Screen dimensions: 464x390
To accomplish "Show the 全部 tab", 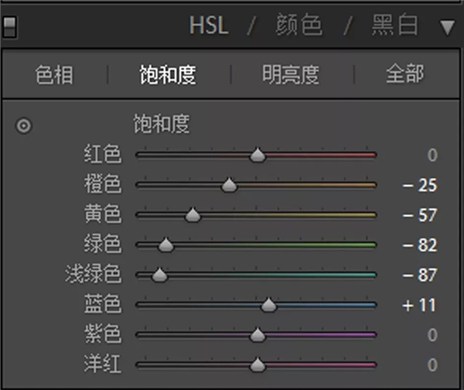I will pyautogui.click(x=404, y=75).
